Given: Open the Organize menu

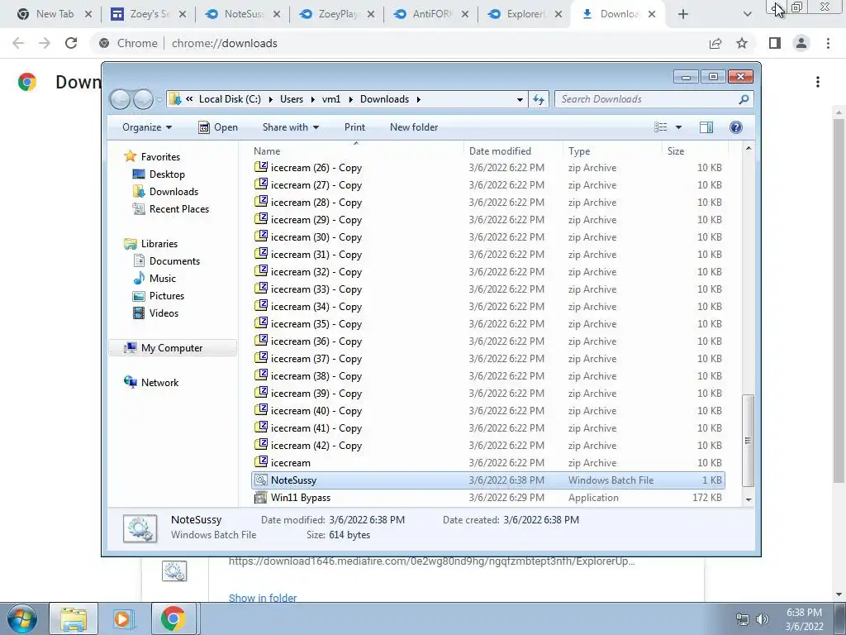Looking at the screenshot, I should [x=147, y=127].
